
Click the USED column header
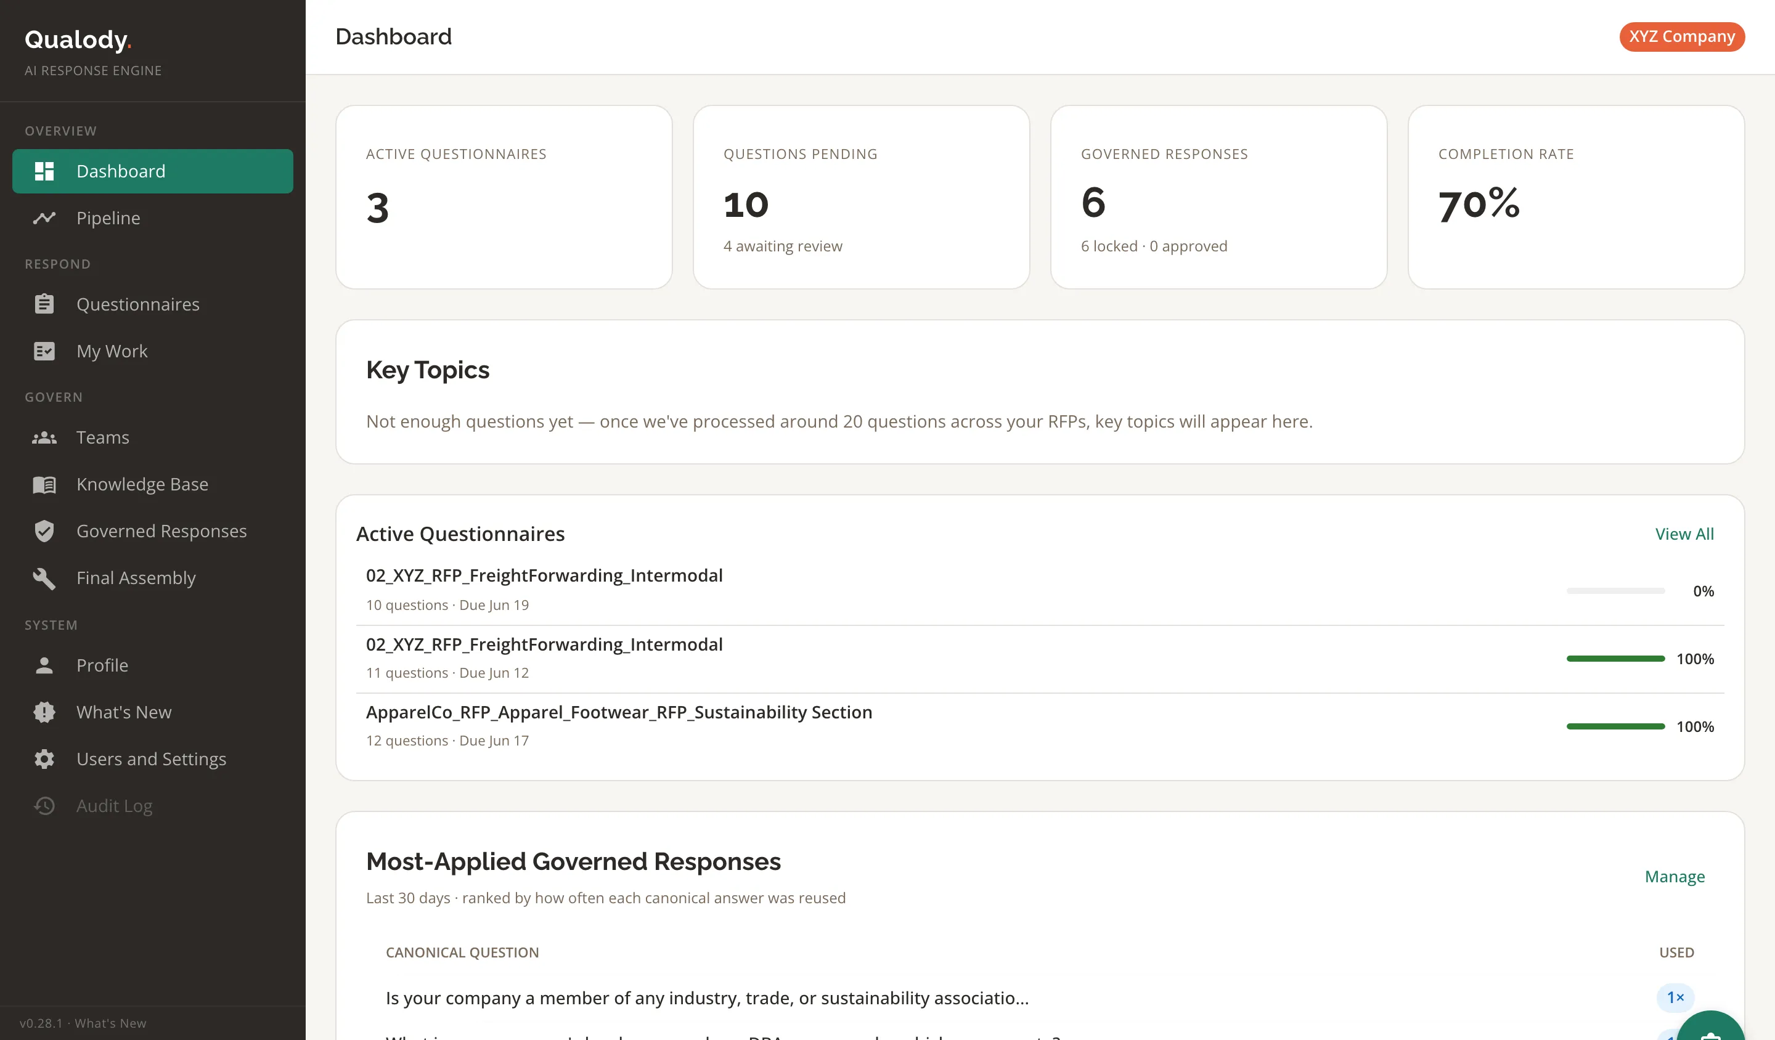pos(1676,953)
